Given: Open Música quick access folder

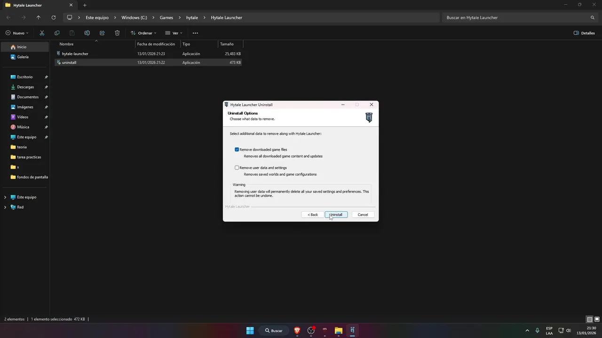Looking at the screenshot, I should coord(24,127).
